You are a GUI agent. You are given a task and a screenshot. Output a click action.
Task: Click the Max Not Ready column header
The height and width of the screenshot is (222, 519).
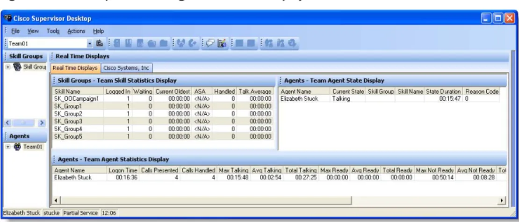(x=435, y=171)
